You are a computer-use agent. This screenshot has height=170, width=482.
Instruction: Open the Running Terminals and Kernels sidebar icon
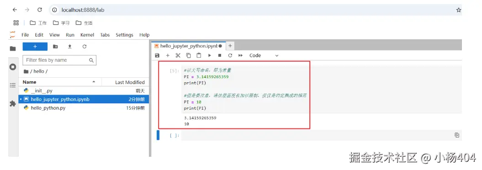tap(13, 67)
